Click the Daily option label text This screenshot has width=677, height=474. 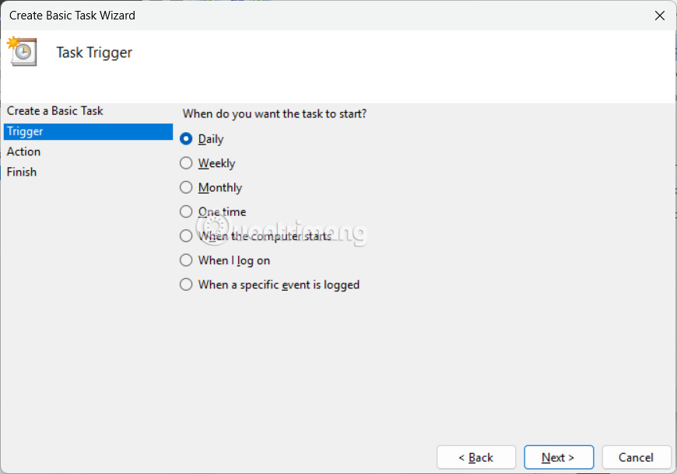point(210,139)
